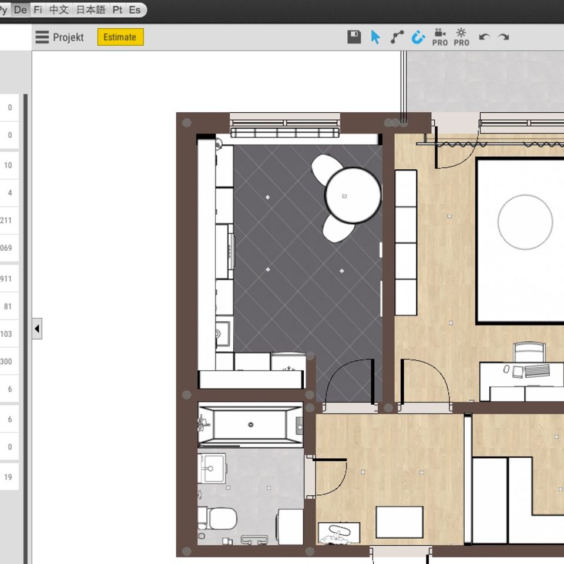564x564 pixels.
Task: Open the PRO camera feature
Action: click(439, 37)
